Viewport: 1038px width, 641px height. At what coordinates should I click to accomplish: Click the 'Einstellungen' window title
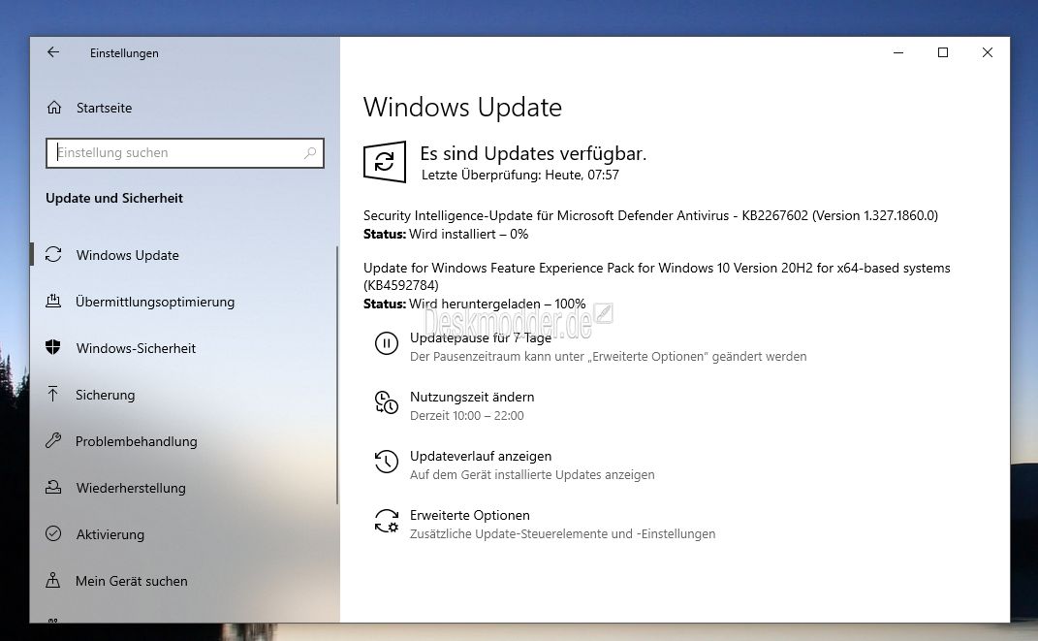pyautogui.click(x=124, y=53)
